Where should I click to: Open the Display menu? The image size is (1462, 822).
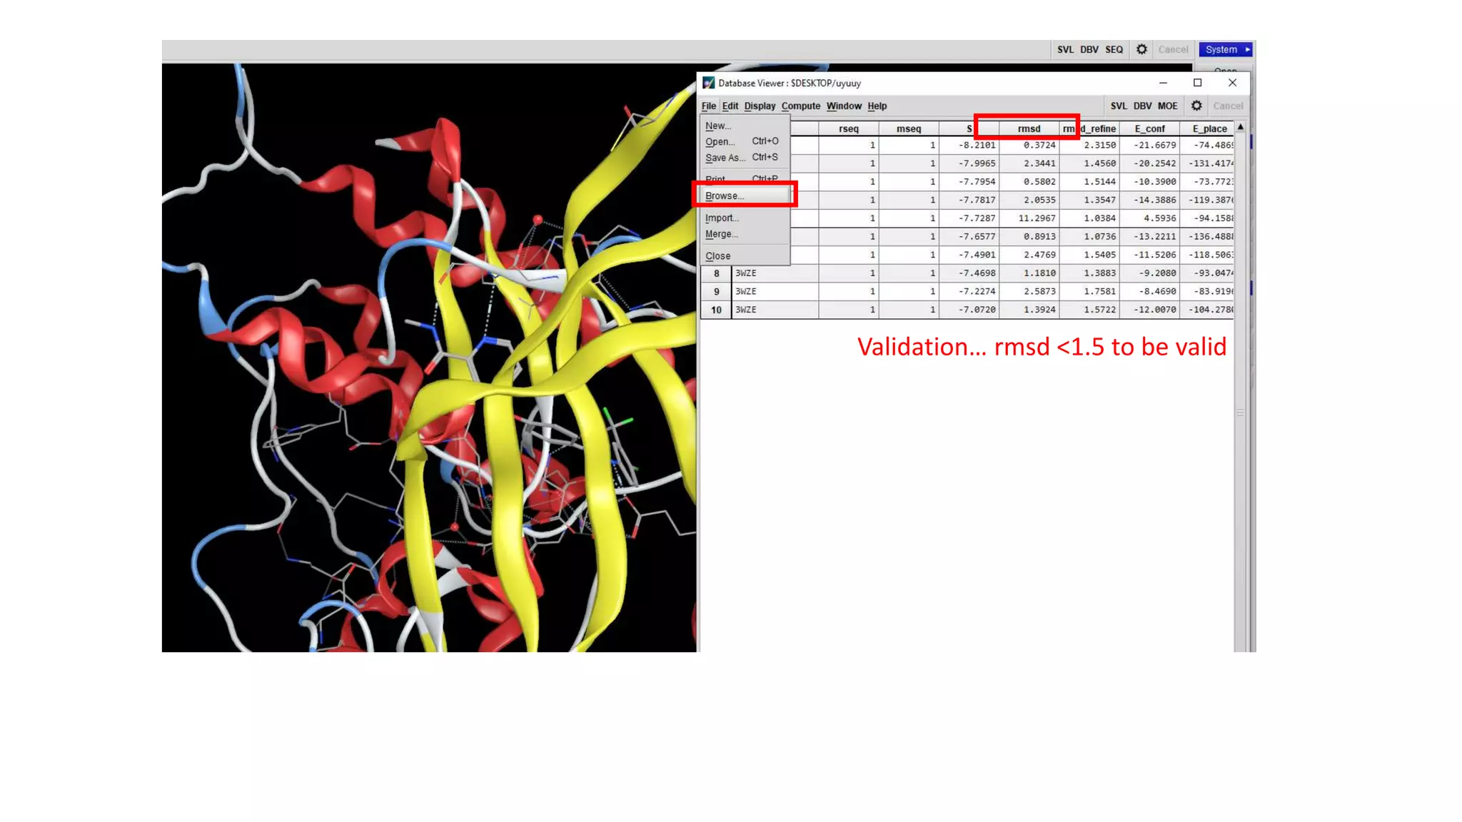(x=759, y=106)
